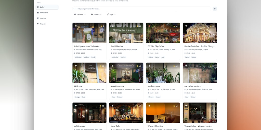Viewport: 261px width, 130px height.
Task: Open Cù Trên Cây Coffee photo
Action: click(163, 33)
